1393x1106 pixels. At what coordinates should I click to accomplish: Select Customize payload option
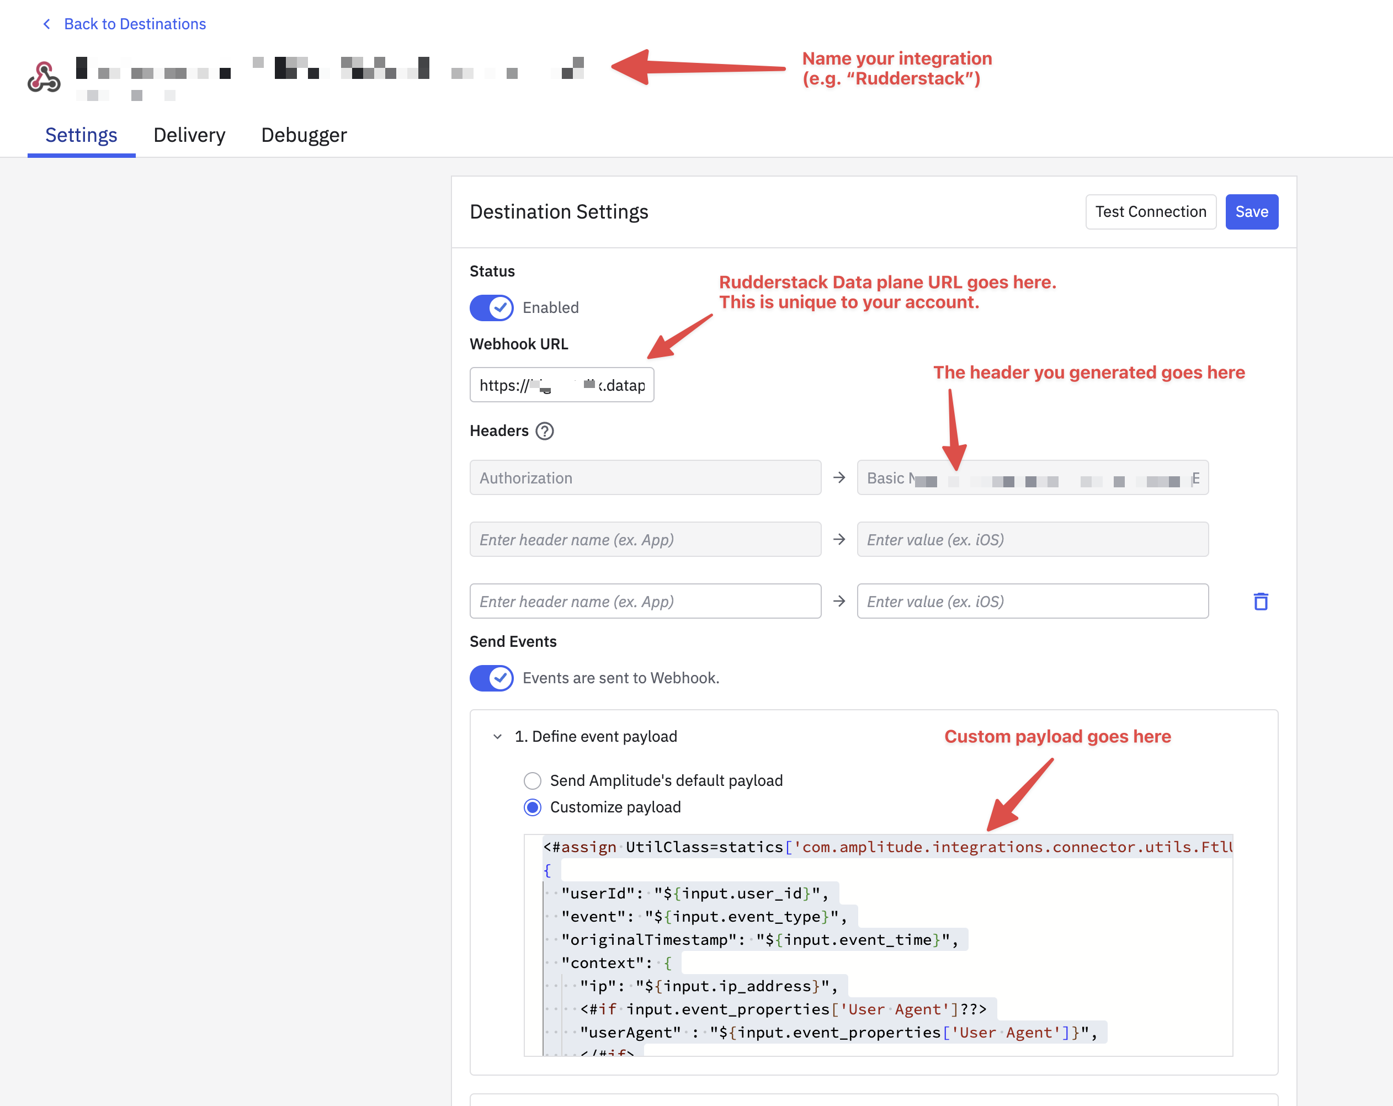[533, 807]
